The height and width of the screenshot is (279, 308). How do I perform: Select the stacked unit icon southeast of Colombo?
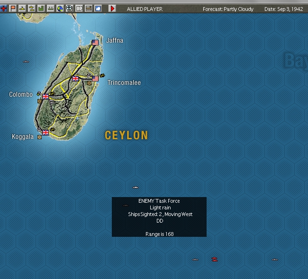coord(52,102)
